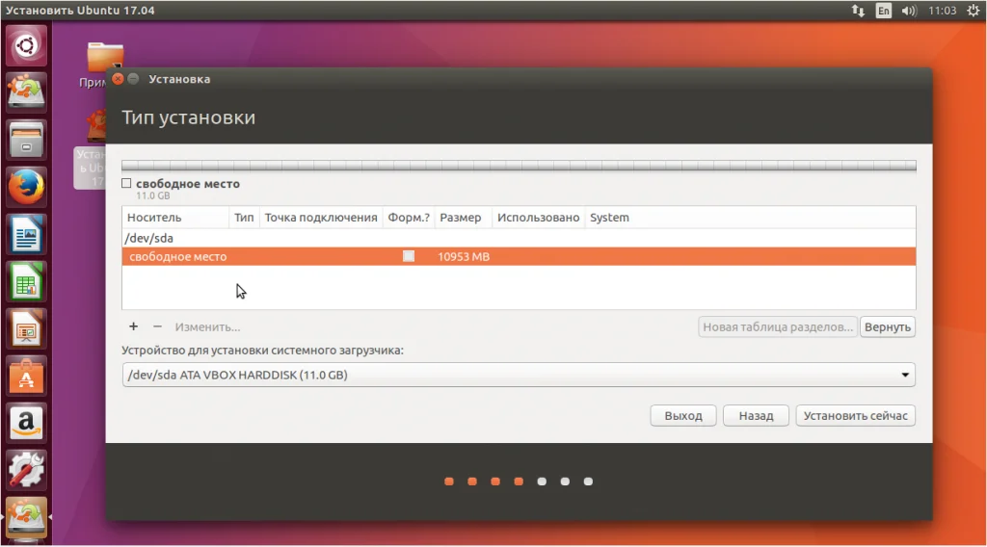Viewport: 987px width, 547px height.
Task: Open bootloader device dropdown /dev/sda
Action: (x=519, y=375)
